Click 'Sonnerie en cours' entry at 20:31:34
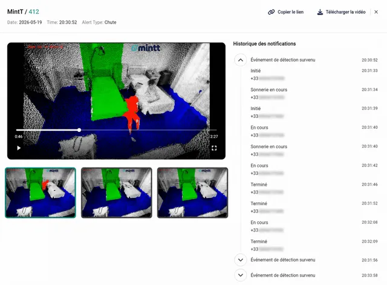The width and height of the screenshot is (387, 285). click(268, 90)
